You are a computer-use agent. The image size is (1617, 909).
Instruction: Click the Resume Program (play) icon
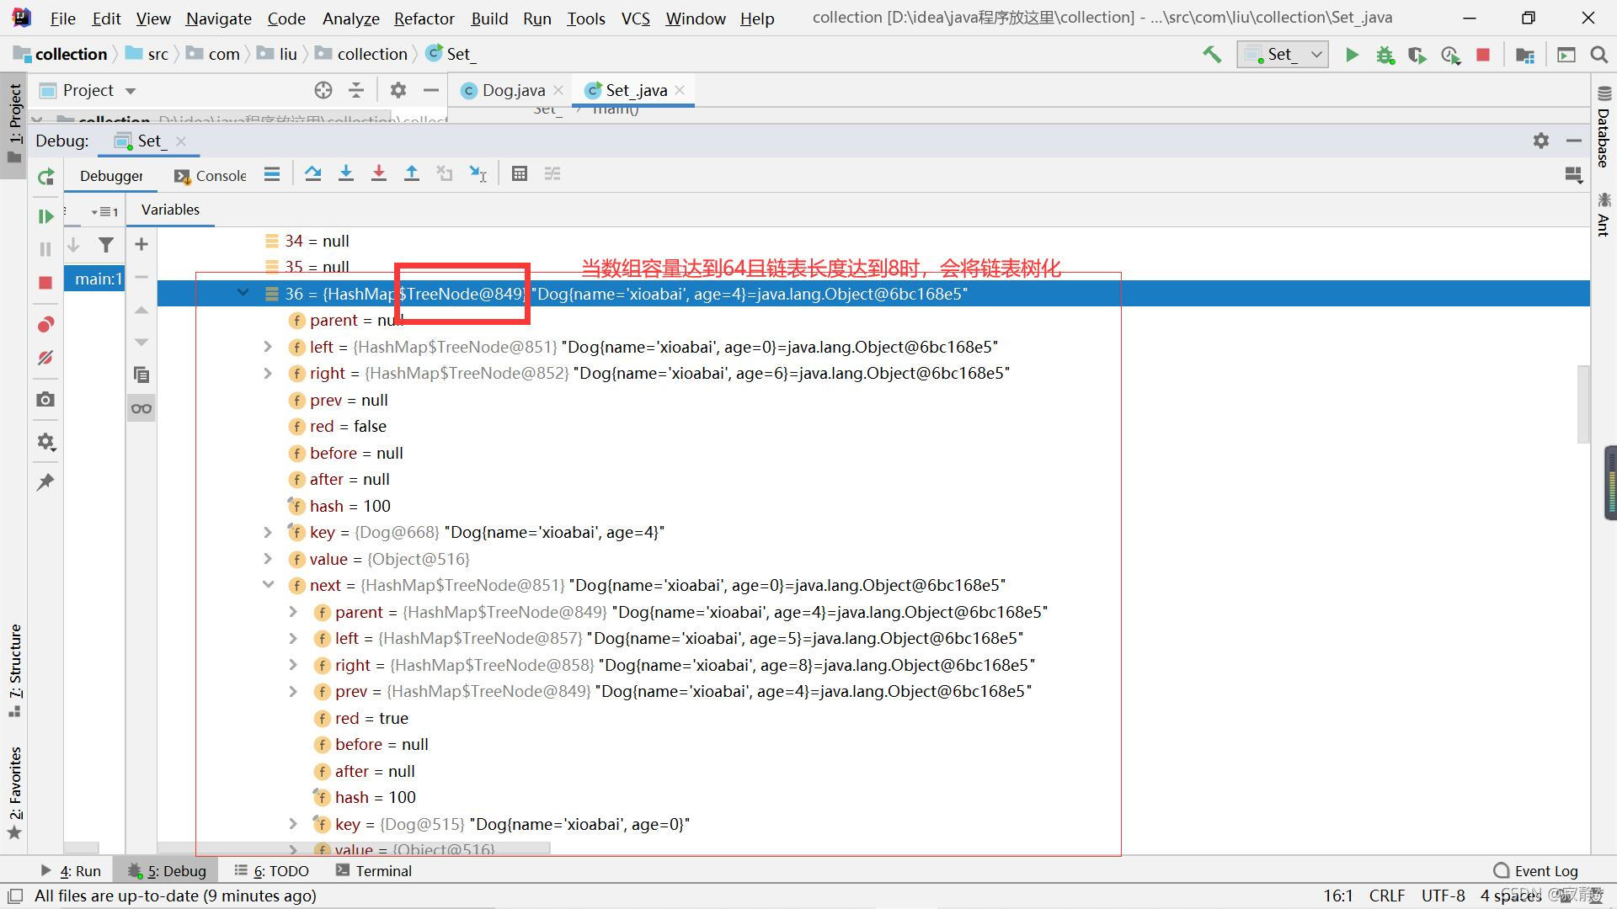click(x=45, y=215)
